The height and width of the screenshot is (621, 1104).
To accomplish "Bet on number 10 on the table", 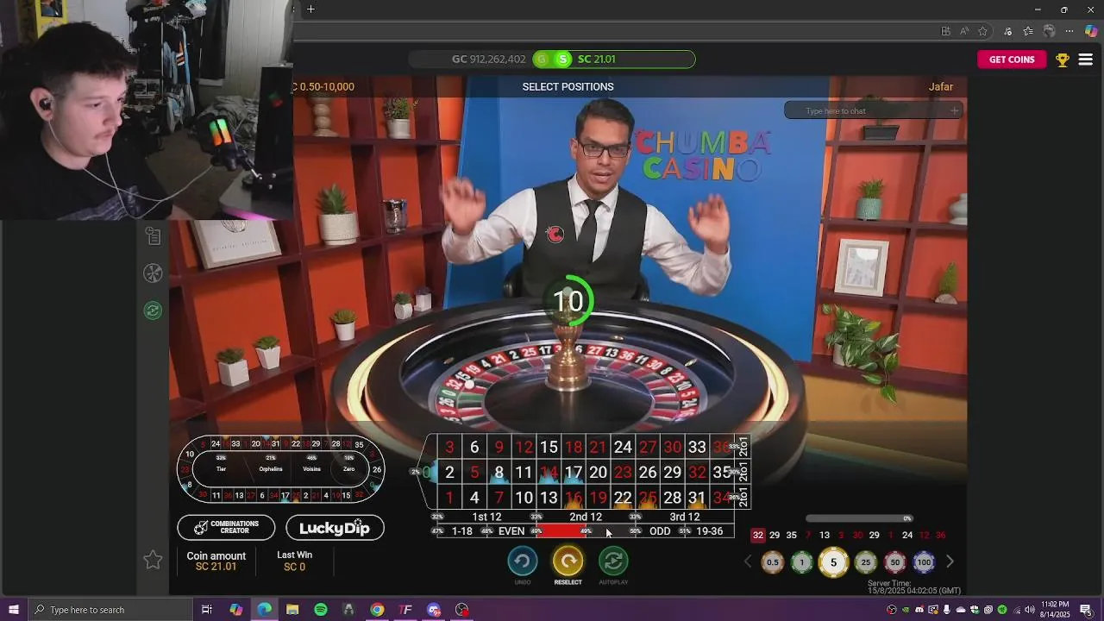I will 524,498.
